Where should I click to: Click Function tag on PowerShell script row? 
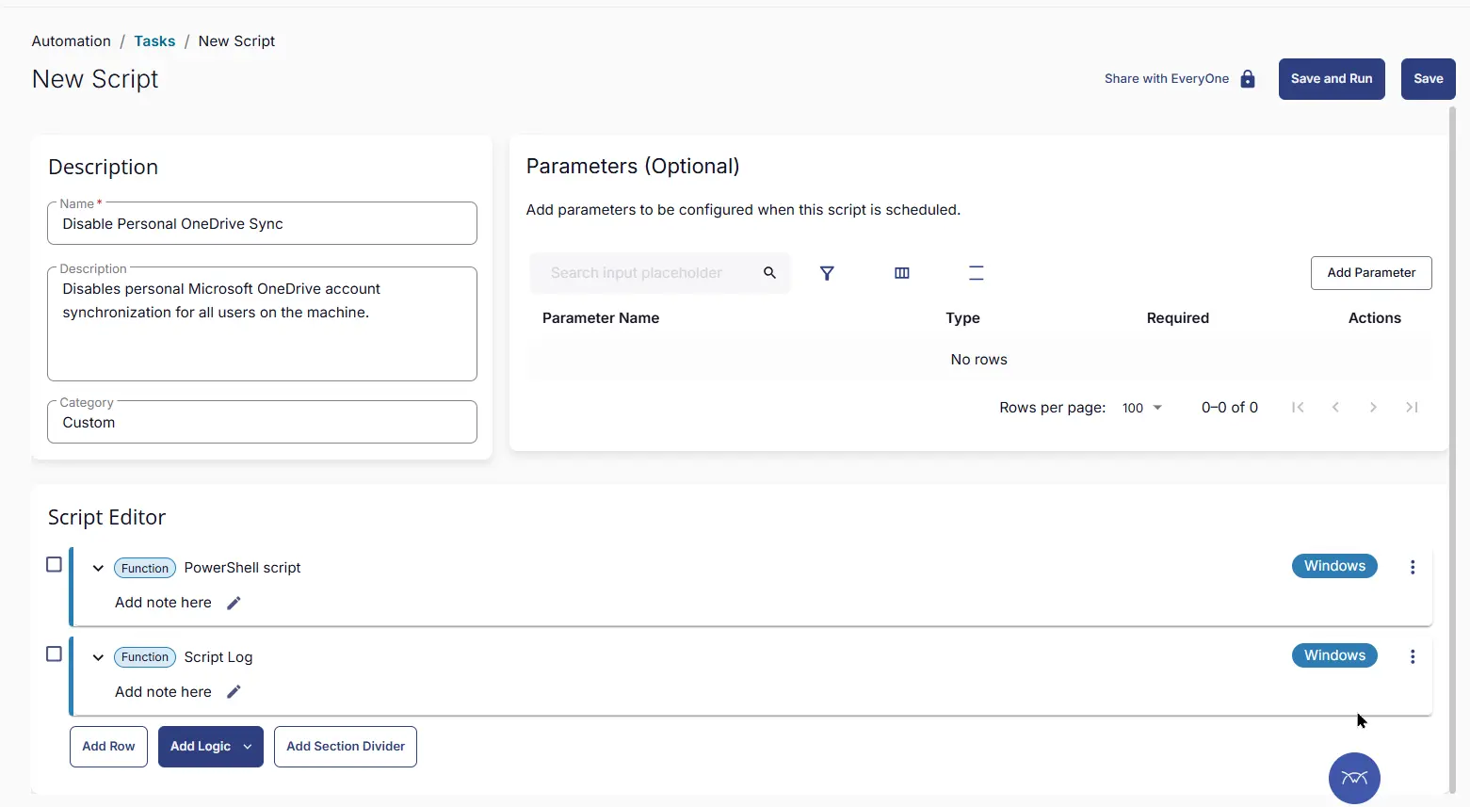[145, 568]
